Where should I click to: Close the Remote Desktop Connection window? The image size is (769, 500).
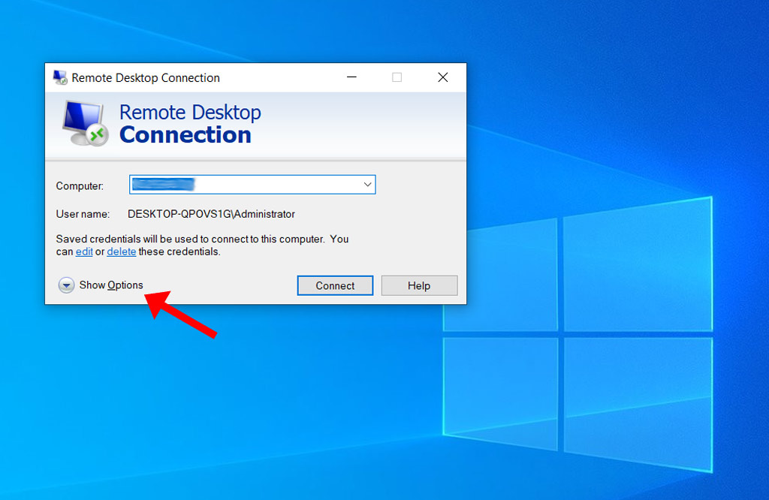click(443, 77)
